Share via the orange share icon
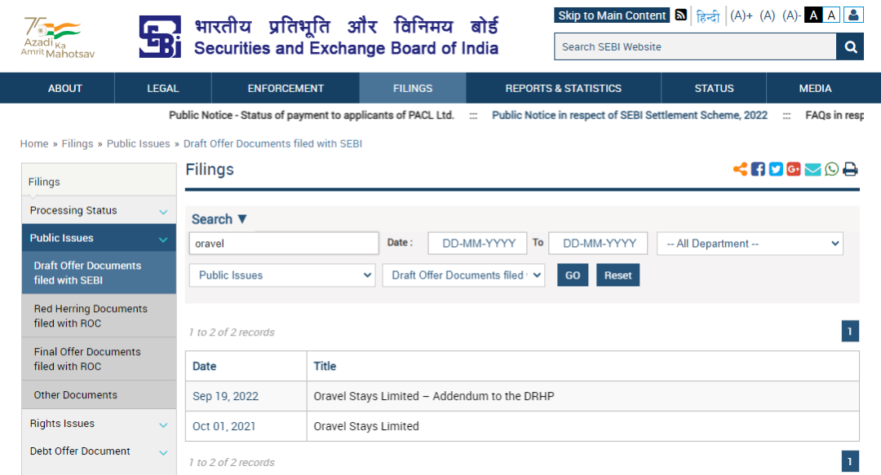The height and width of the screenshot is (475, 881). pyautogui.click(x=740, y=169)
